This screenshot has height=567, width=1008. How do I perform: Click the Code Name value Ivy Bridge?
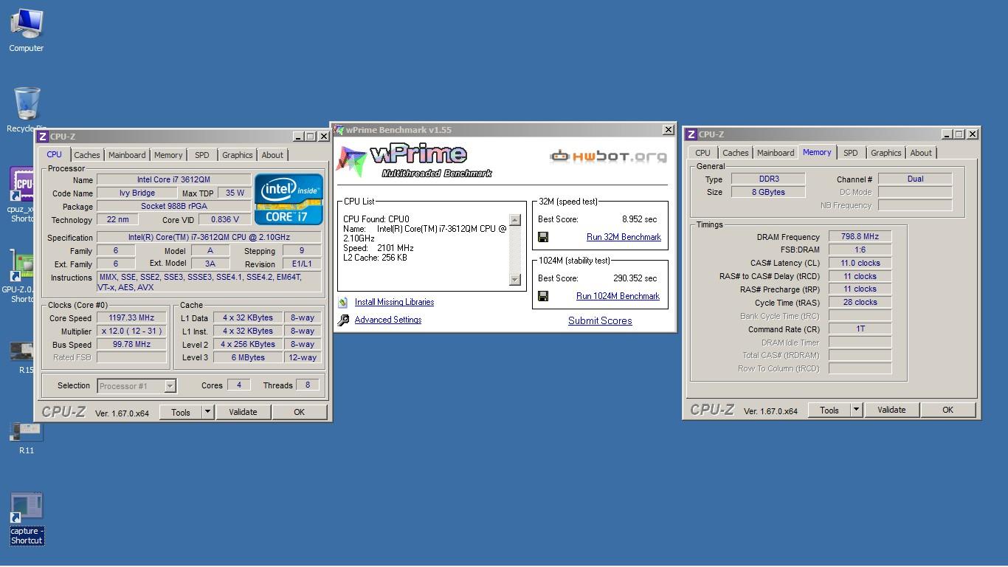click(137, 193)
